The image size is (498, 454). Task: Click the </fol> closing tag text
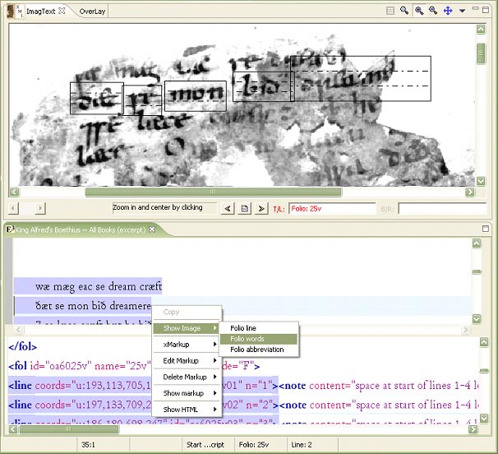[x=22, y=346]
